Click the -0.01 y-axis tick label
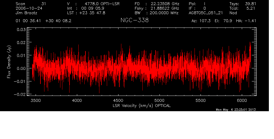The image size is (274, 139). pyautogui.click(x=20, y=81)
